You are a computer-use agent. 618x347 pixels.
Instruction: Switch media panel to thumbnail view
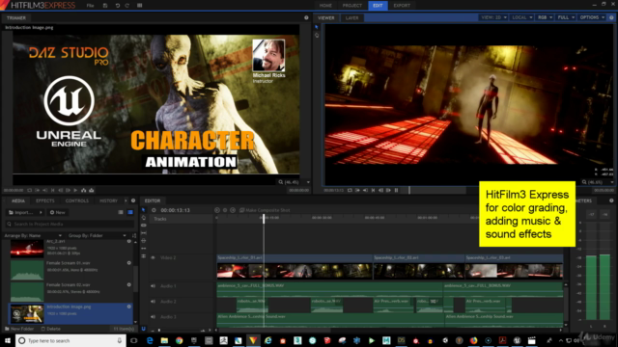130,212
